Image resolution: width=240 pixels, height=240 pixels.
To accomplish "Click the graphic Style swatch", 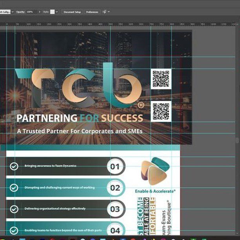I will (52, 12).
